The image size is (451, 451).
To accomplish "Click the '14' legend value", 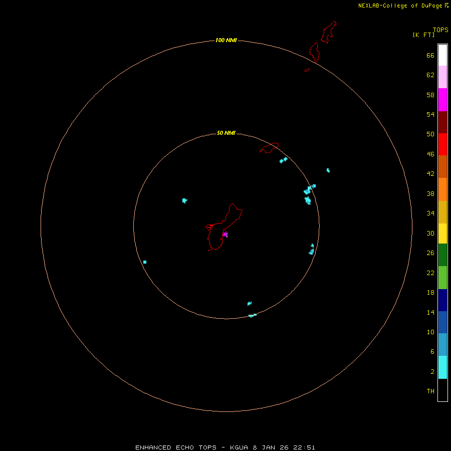I will coord(430,312).
